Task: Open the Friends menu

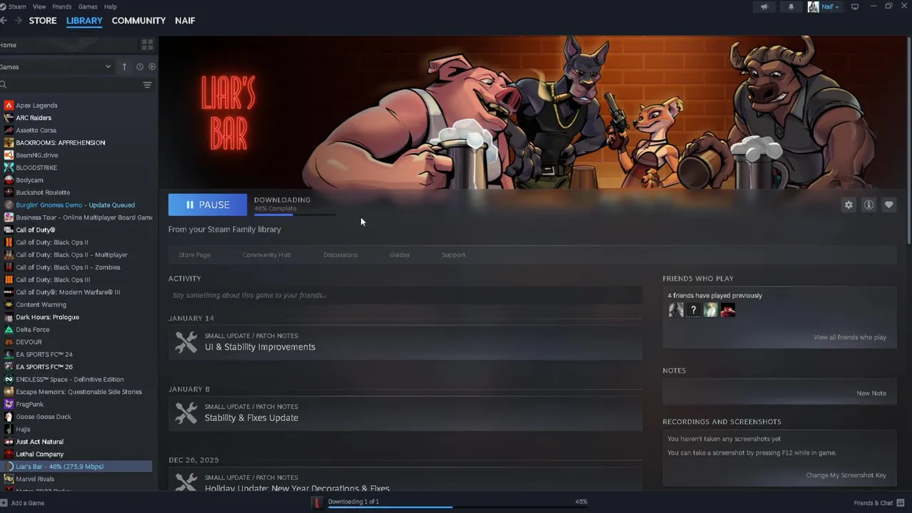Action: coord(62,6)
